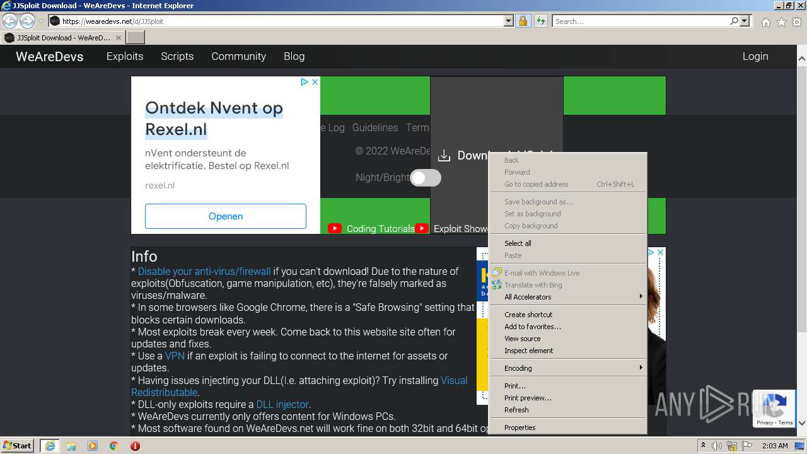Open the address bar dropdown arrow
807x454 pixels.
(509, 21)
